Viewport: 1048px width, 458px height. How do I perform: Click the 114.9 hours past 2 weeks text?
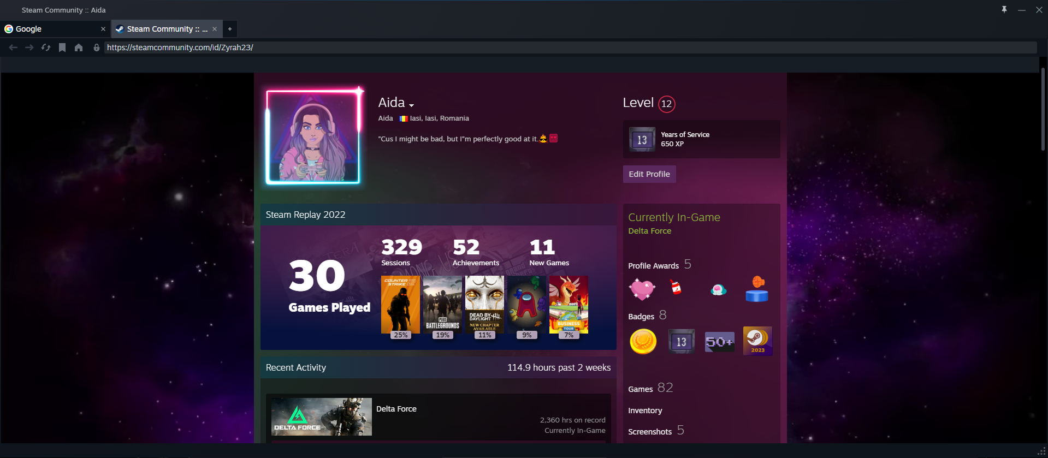[559, 367]
